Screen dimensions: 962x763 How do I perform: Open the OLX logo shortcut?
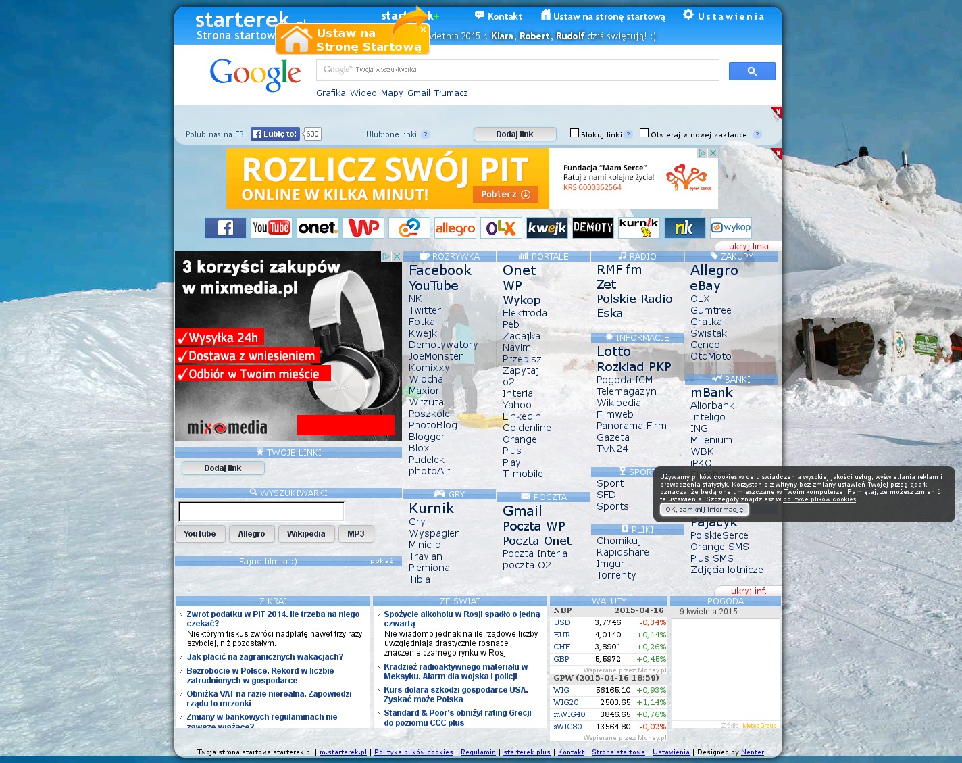[x=501, y=228]
